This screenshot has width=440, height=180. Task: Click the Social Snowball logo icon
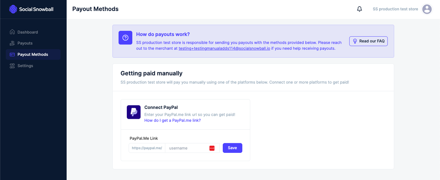click(x=13, y=9)
